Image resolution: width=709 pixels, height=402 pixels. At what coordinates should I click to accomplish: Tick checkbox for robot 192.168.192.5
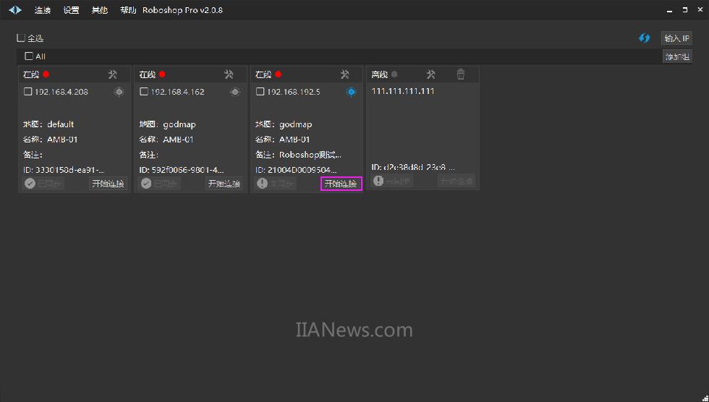coord(260,92)
